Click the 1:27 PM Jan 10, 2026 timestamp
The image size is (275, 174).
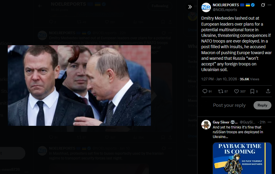coord(219,79)
